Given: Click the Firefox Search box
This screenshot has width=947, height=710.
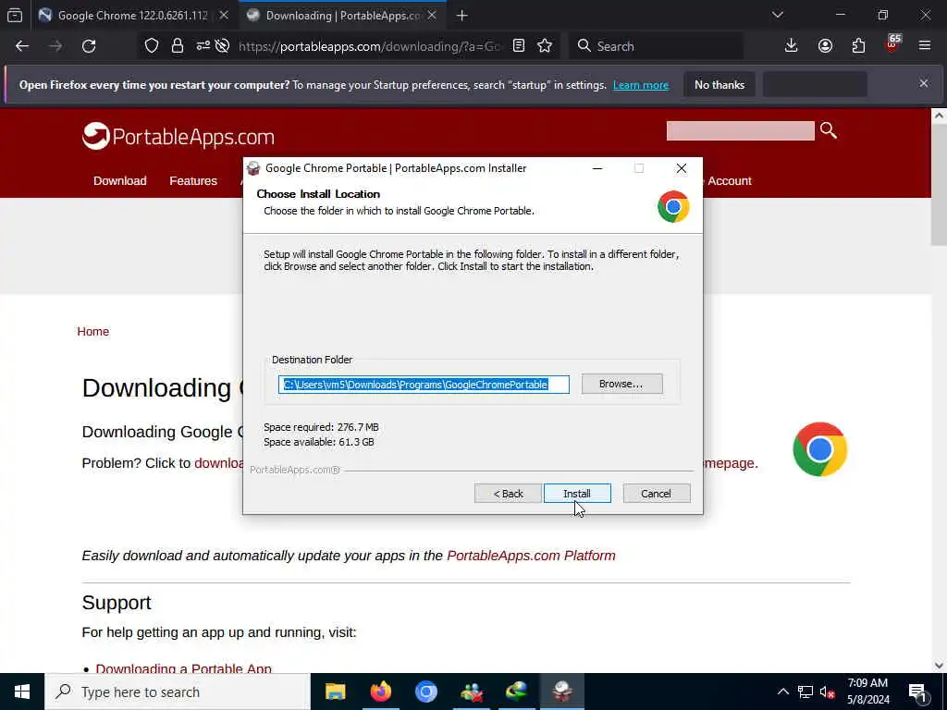Looking at the screenshot, I should click(x=656, y=46).
